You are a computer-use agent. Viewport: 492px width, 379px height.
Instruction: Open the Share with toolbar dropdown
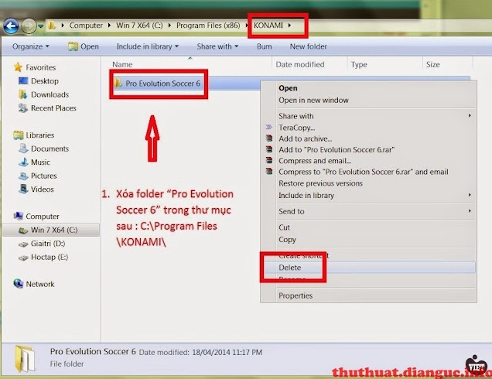pos(217,46)
